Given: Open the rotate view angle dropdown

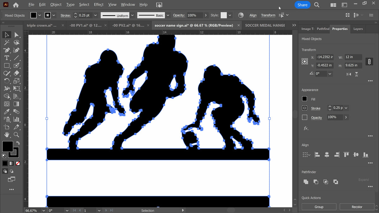Looking at the screenshot, I should tap(67, 210).
